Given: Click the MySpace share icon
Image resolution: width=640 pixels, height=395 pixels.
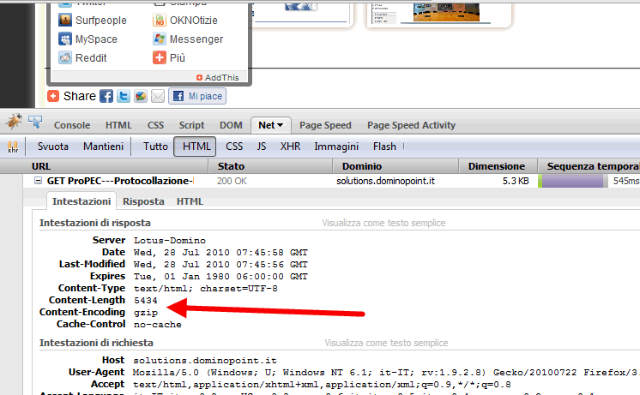Looking at the screenshot, I should click(65, 39).
